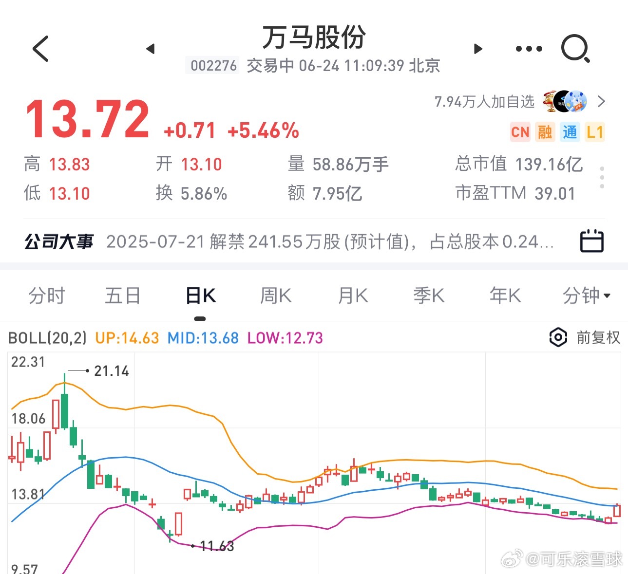
Task: Tap the back arrow icon
Action: point(40,49)
